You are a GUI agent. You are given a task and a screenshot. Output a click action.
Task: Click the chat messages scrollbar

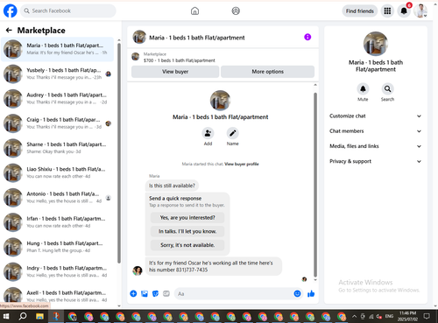click(315, 185)
